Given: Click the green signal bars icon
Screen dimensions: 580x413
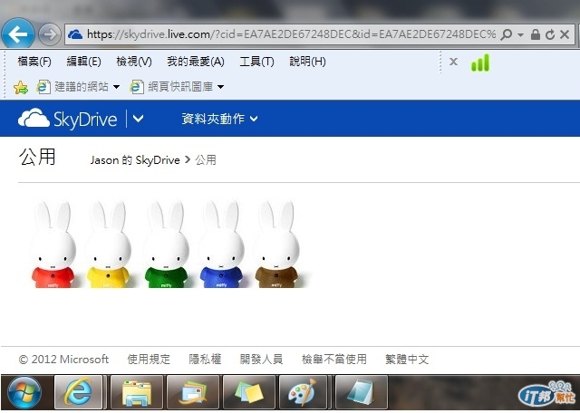Looking at the screenshot, I should 480,62.
